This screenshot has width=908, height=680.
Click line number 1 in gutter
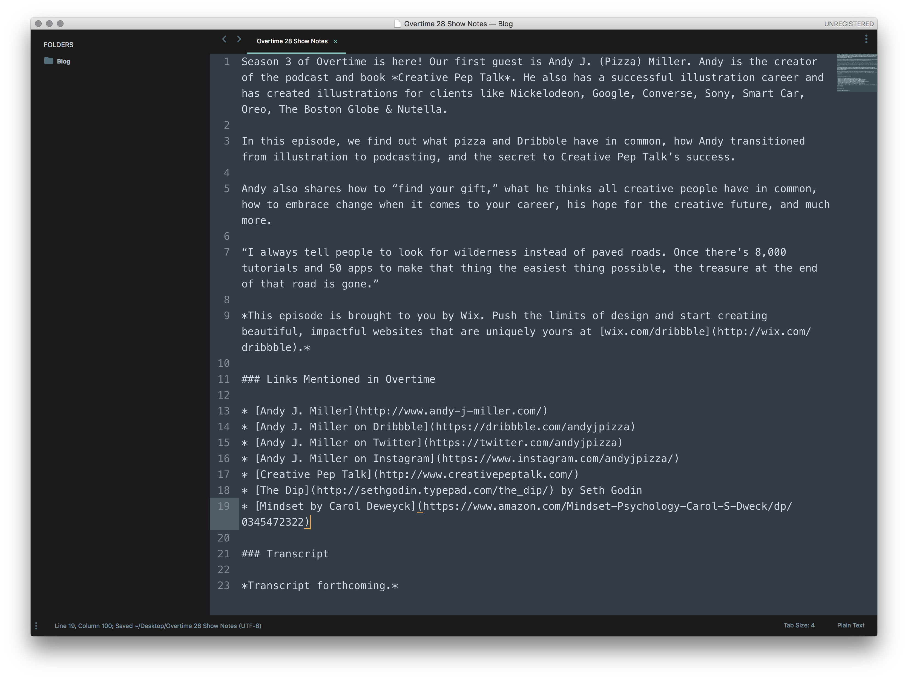(227, 62)
